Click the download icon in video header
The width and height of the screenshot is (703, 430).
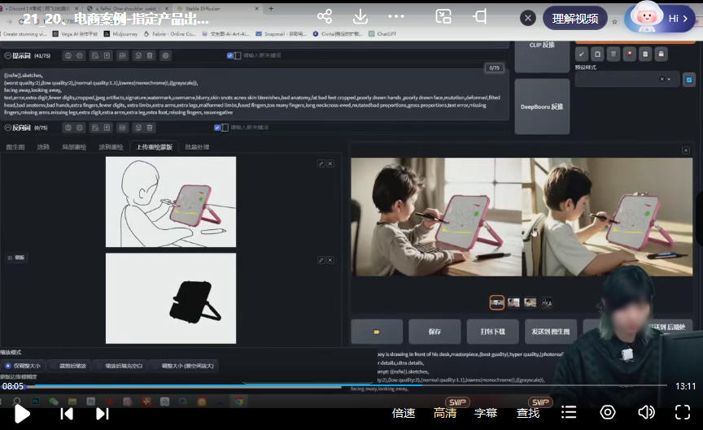point(360,17)
